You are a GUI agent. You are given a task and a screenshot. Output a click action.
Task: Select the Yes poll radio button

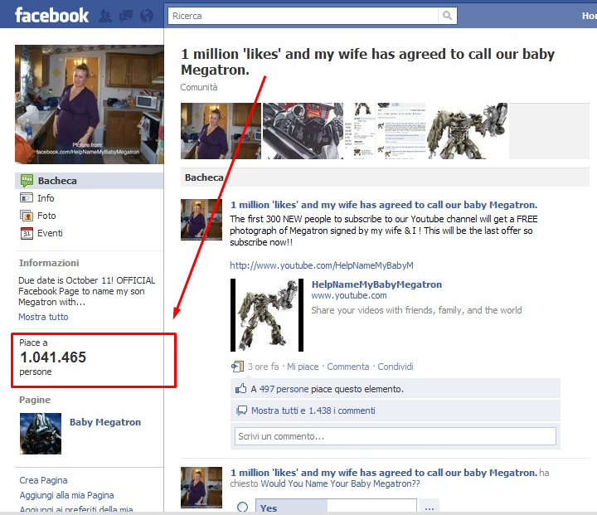[x=242, y=507]
